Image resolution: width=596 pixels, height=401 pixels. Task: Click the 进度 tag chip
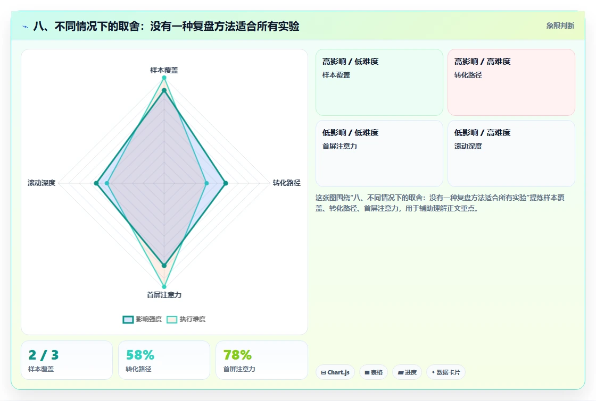click(x=407, y=372)
